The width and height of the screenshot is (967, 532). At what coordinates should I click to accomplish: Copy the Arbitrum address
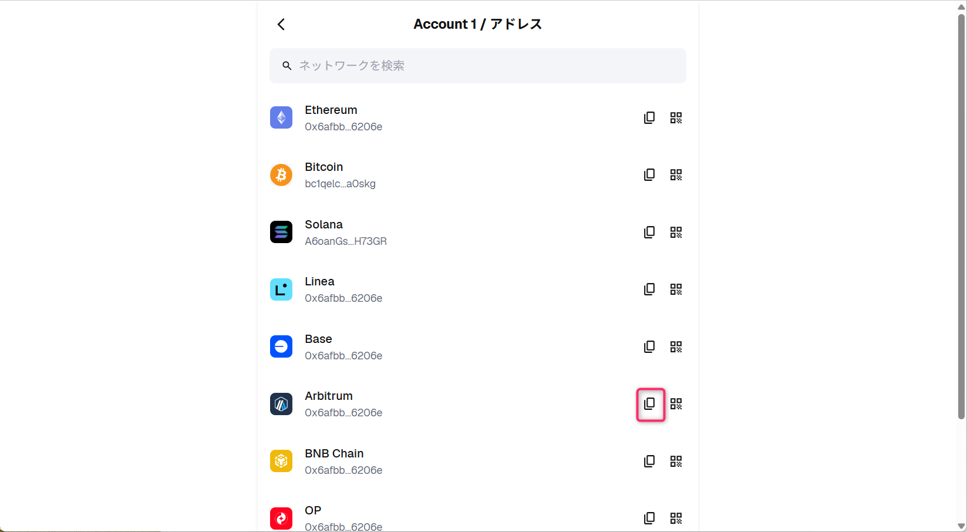point(650,404)
